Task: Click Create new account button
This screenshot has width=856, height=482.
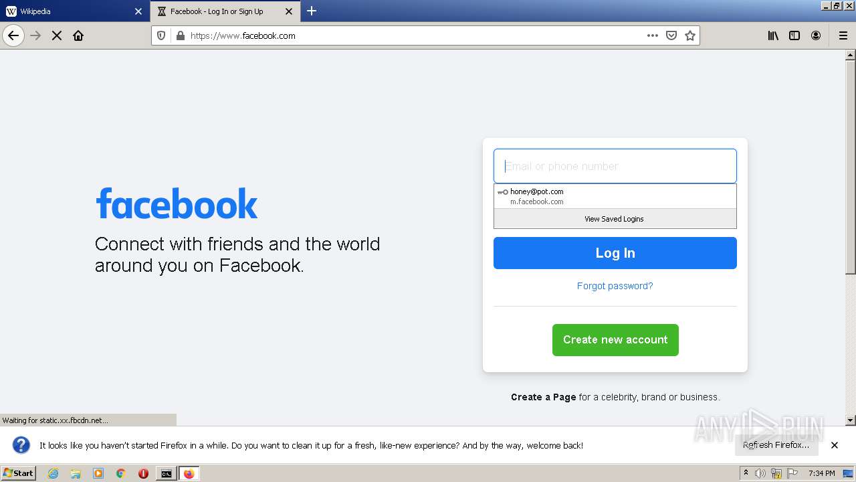Action: [615, 340]
